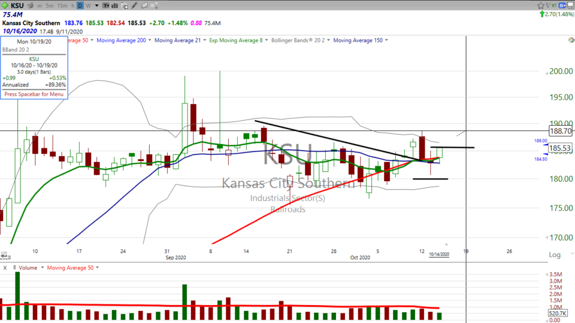Select the hourly (h) time frame
The width and height of the screenshot is (575, 323).
point(72,6)
